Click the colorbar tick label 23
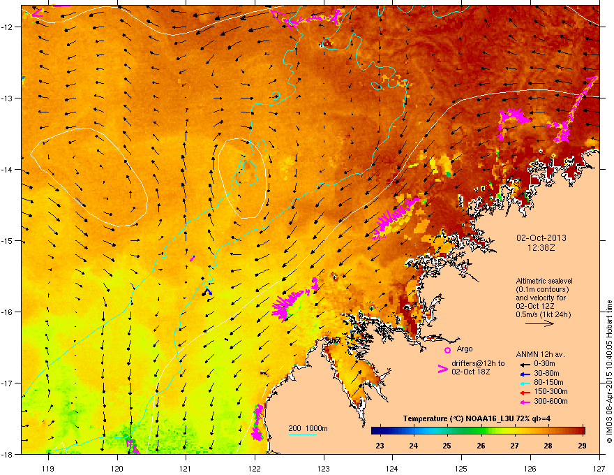This screenshot has height=475, width=614. click(x=380, y=446)
